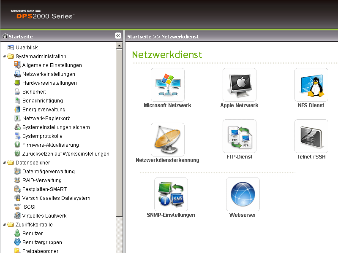Click the Überblick icon in sidebar

(x=11, y=47)
